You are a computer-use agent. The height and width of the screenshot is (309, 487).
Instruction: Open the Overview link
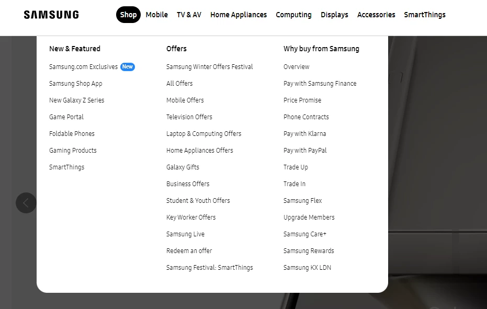point(296,67)
